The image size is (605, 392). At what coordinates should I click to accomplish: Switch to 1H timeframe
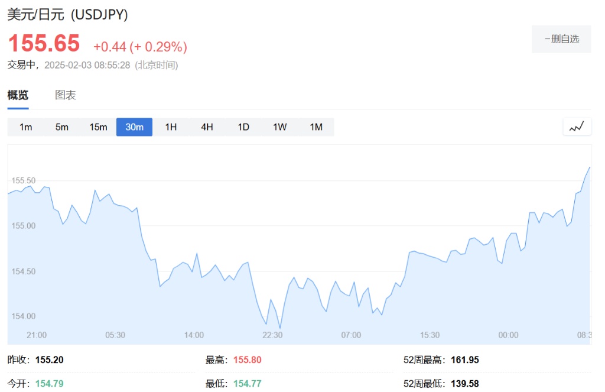(x=171, y=127)
